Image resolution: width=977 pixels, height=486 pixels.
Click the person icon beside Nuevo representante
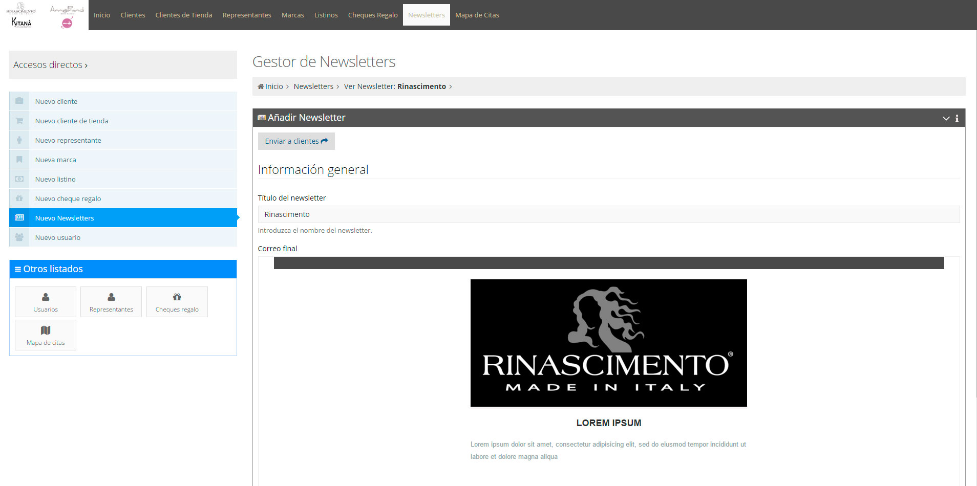[x=19, y=140]
